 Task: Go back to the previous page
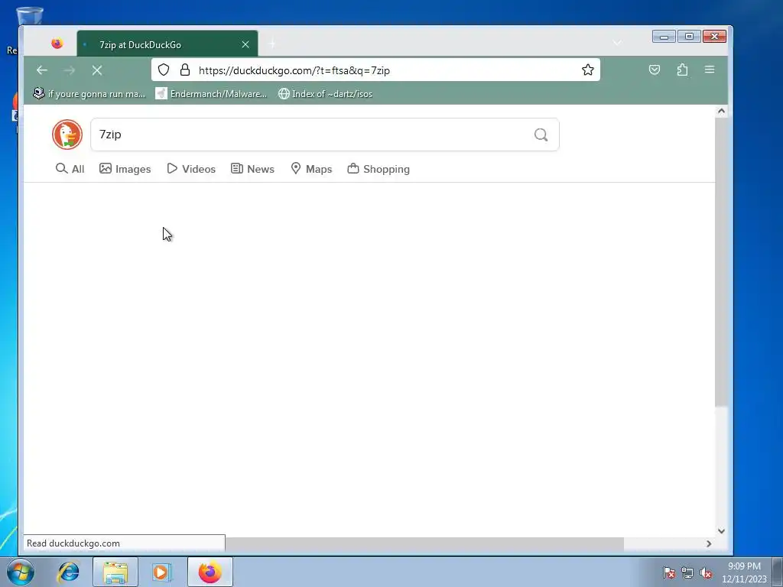coord(42,70)
